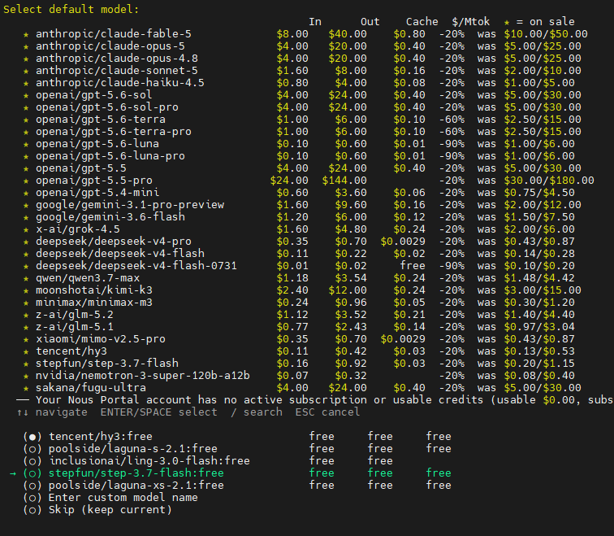This screenshot has width=614, height=536.
Task: Click the $0.0029 cache price for xiaomi/mimo-v2.5-pro
Action: 403,339
